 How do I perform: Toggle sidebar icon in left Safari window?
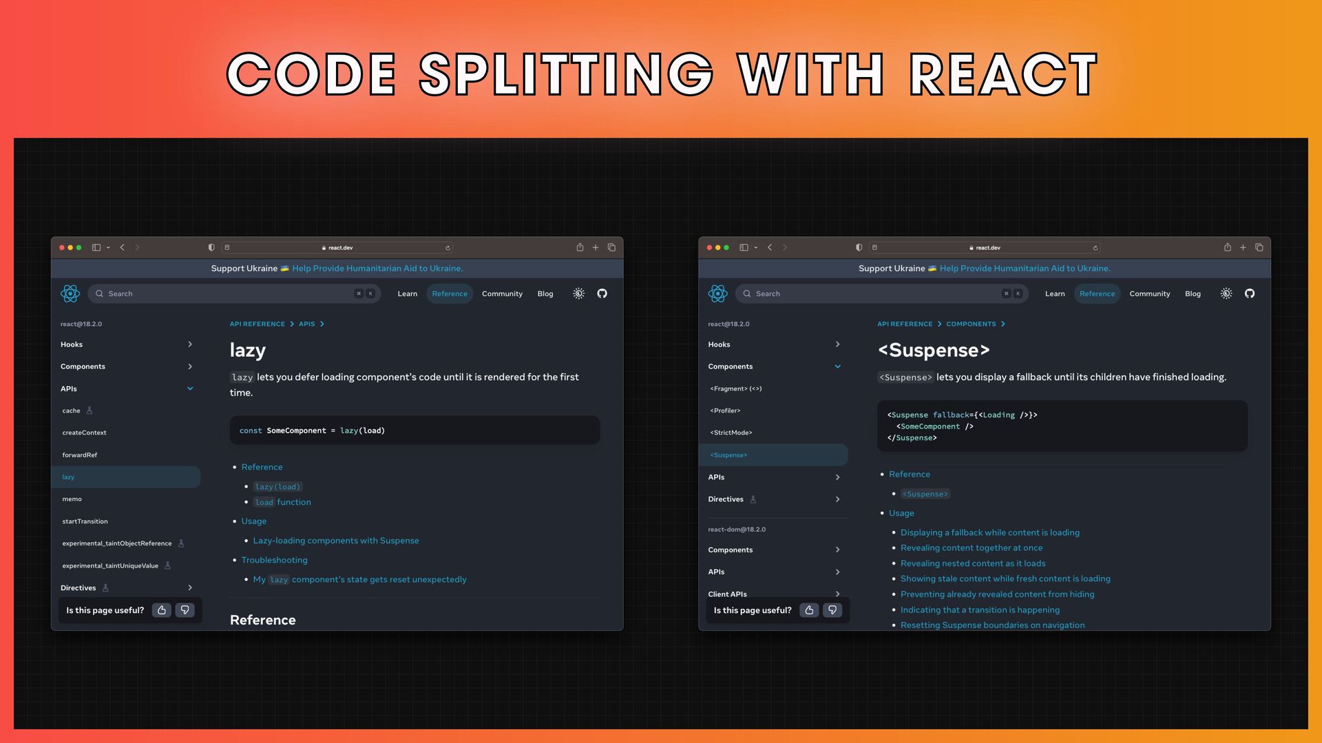[x=96, y=248]
